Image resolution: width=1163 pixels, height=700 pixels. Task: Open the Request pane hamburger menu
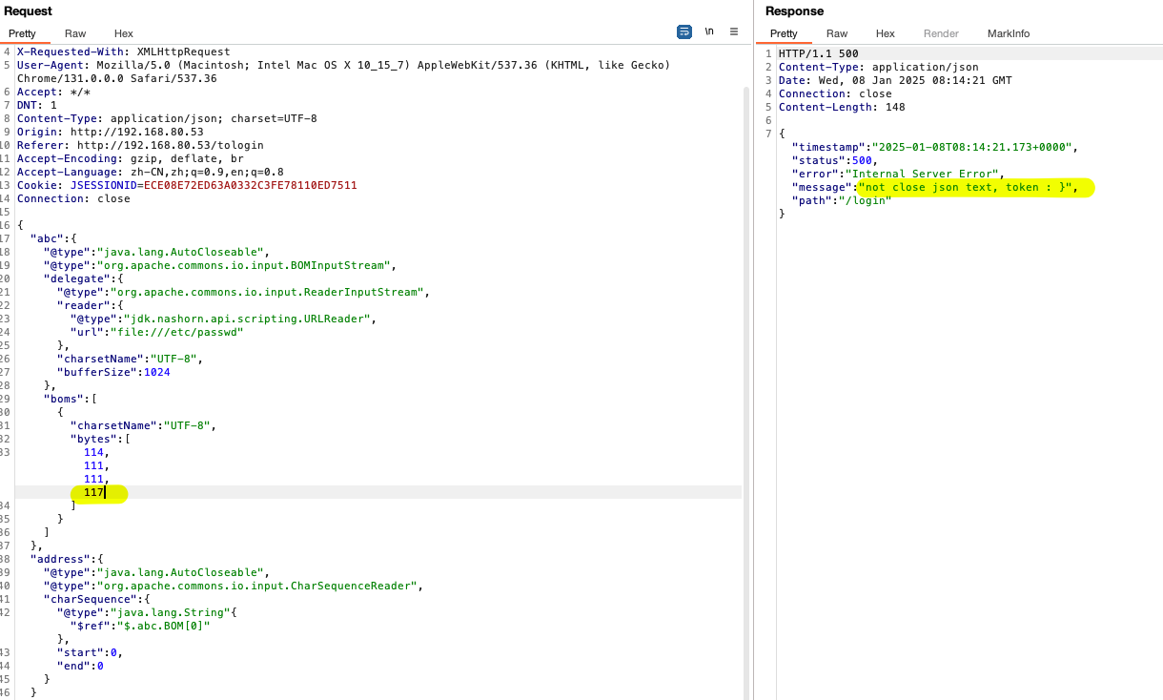click(734, 31)
